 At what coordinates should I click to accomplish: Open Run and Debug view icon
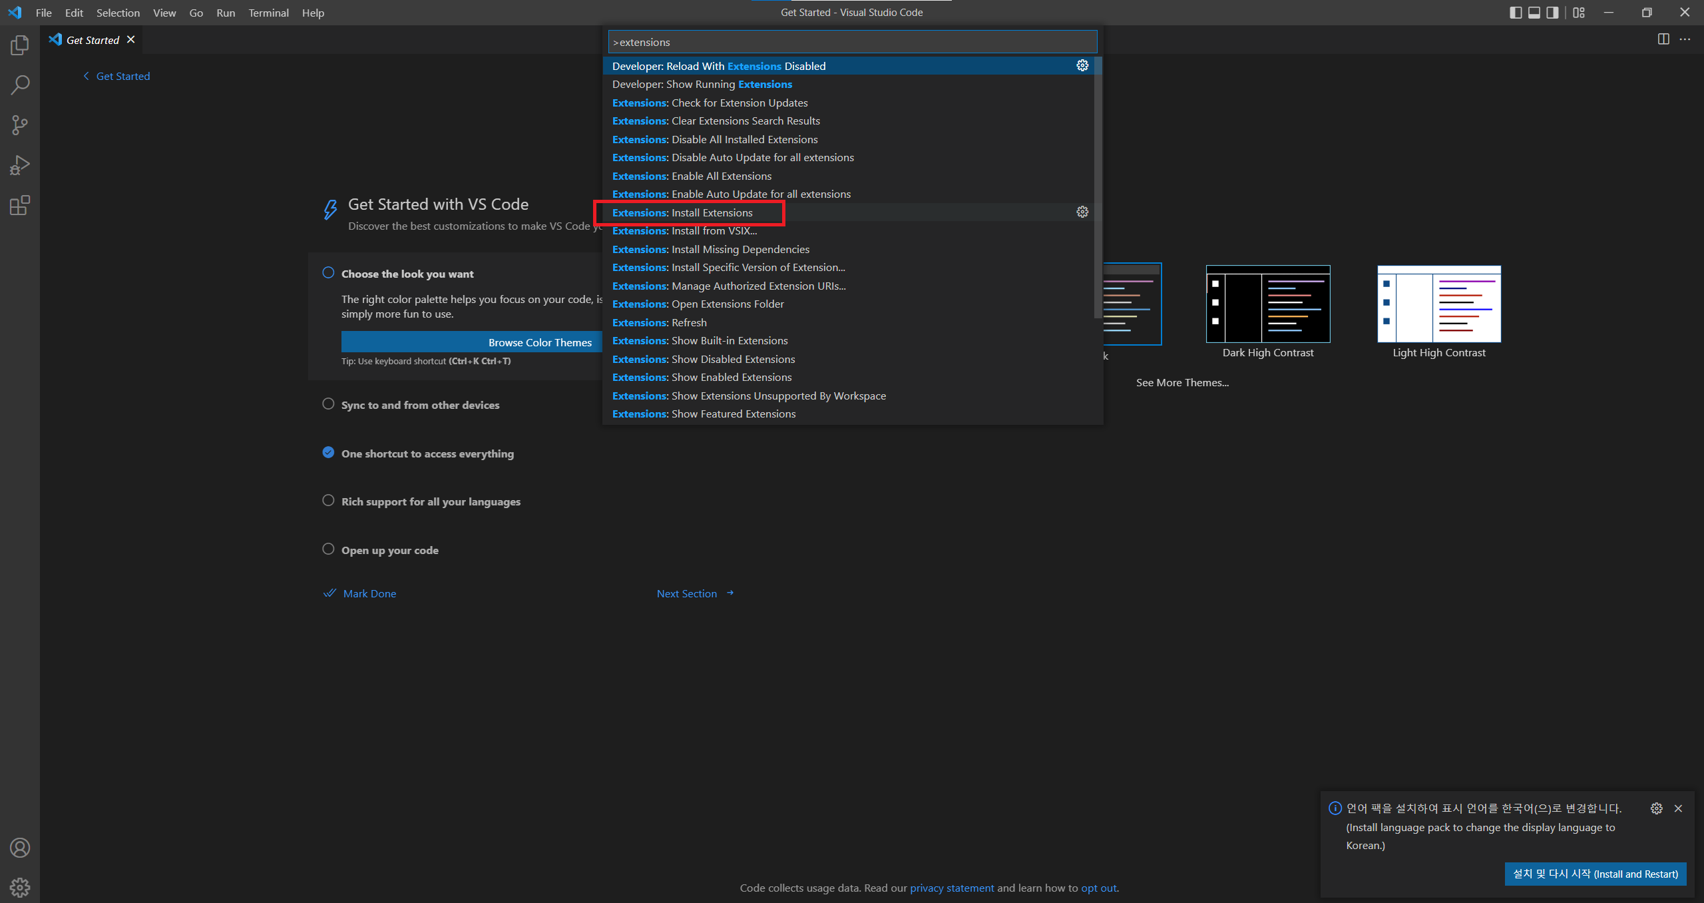tap(20, 165)
